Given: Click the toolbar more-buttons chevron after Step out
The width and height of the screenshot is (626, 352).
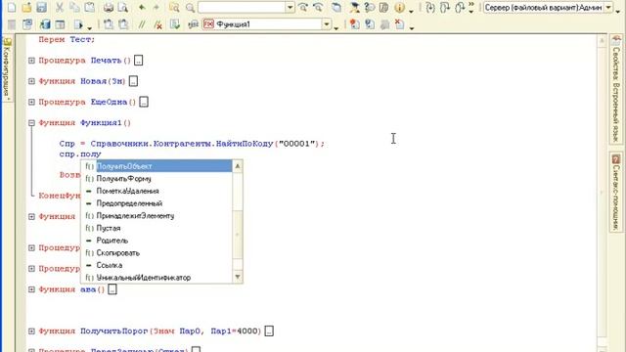Looking at the screenshot, I should tap(471, 7).
